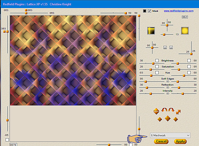Open the www.redfieldplugins.com link

[179, 11]
